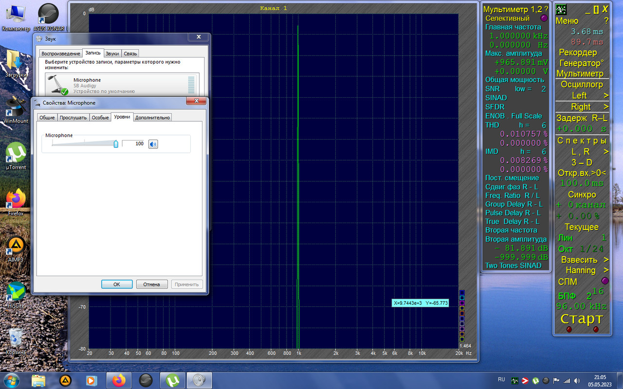This screenshot has width=623, height=389.
Task: Open the Мультиметр panel entry
Action: pyautogui.click(x=580, y=73)
